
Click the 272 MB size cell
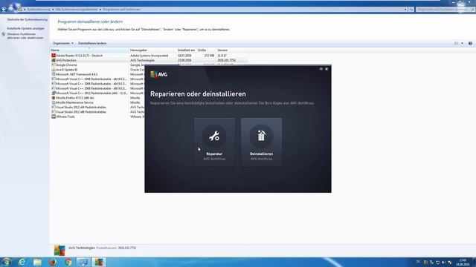[209, 56]
